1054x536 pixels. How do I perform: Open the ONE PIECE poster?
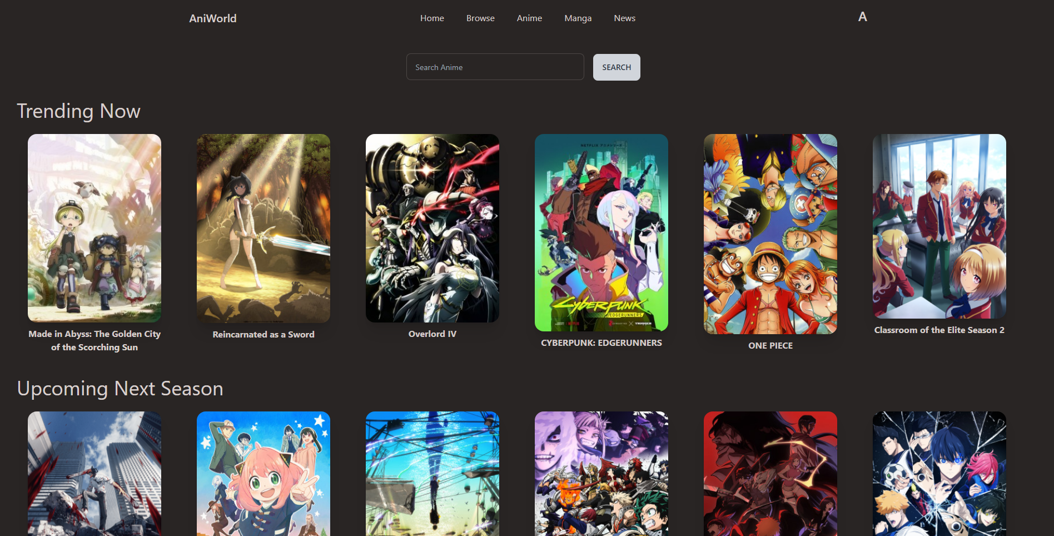(x=770, y=234)
